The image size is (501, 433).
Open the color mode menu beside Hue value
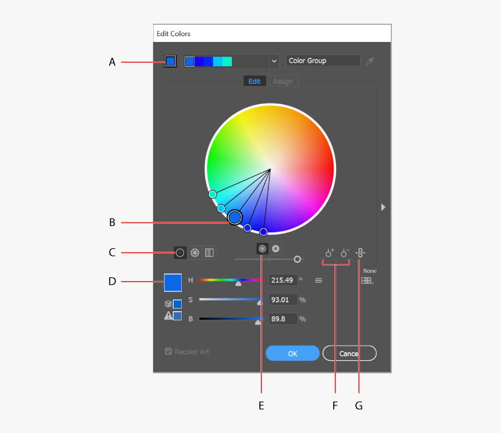(318, 280)
